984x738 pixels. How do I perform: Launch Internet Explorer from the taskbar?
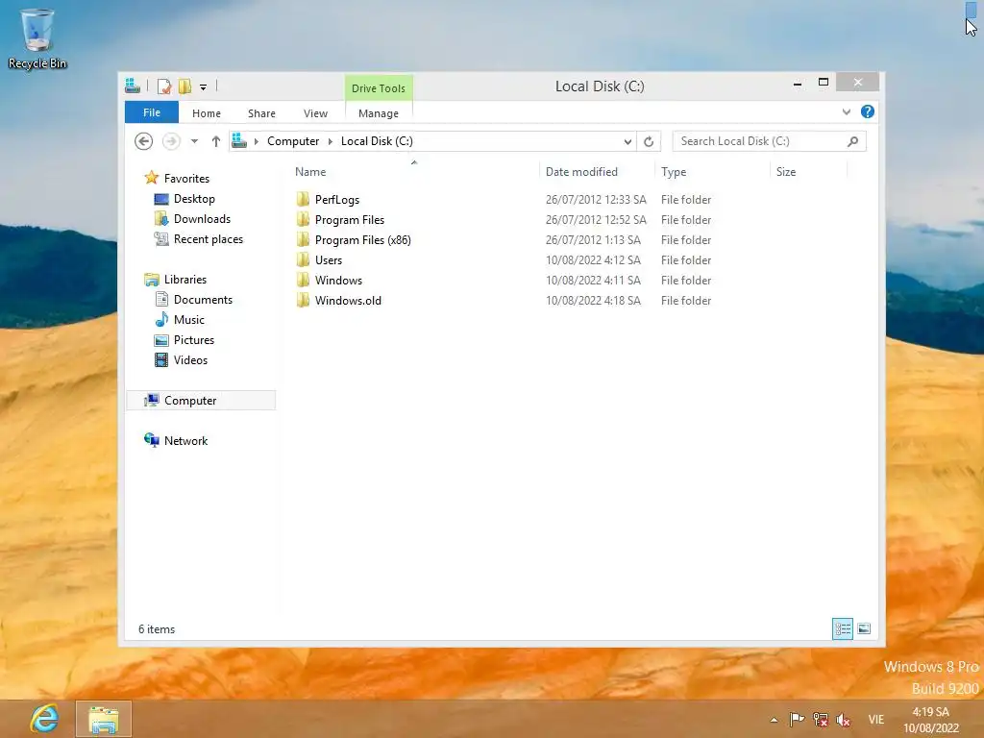coord(44,719)
